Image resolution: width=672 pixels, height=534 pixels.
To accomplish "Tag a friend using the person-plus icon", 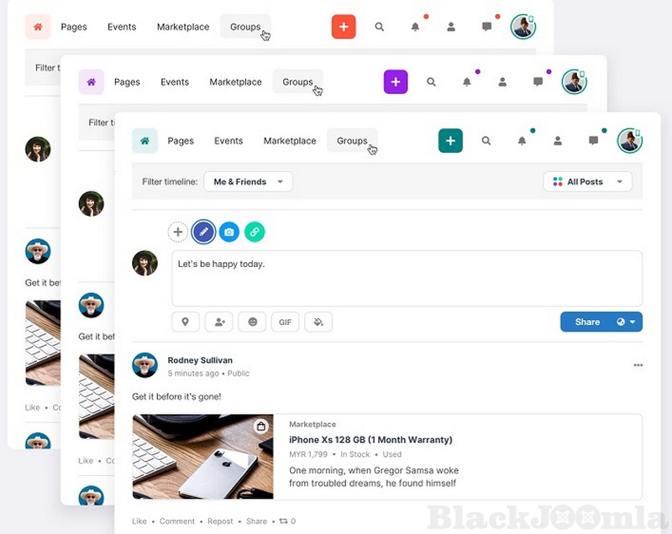I will point(218,322).
